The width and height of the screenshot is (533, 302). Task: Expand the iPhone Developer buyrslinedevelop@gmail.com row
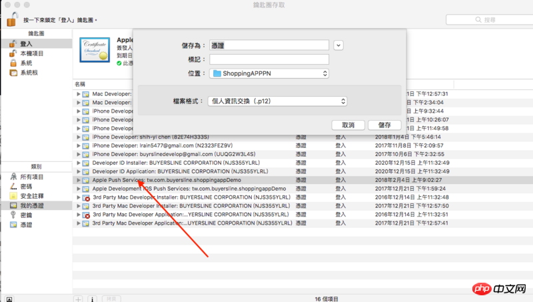(79, 154)
